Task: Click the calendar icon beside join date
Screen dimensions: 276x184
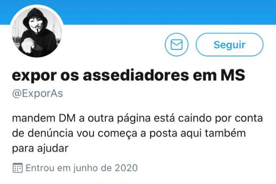Action: coord(18,168)
